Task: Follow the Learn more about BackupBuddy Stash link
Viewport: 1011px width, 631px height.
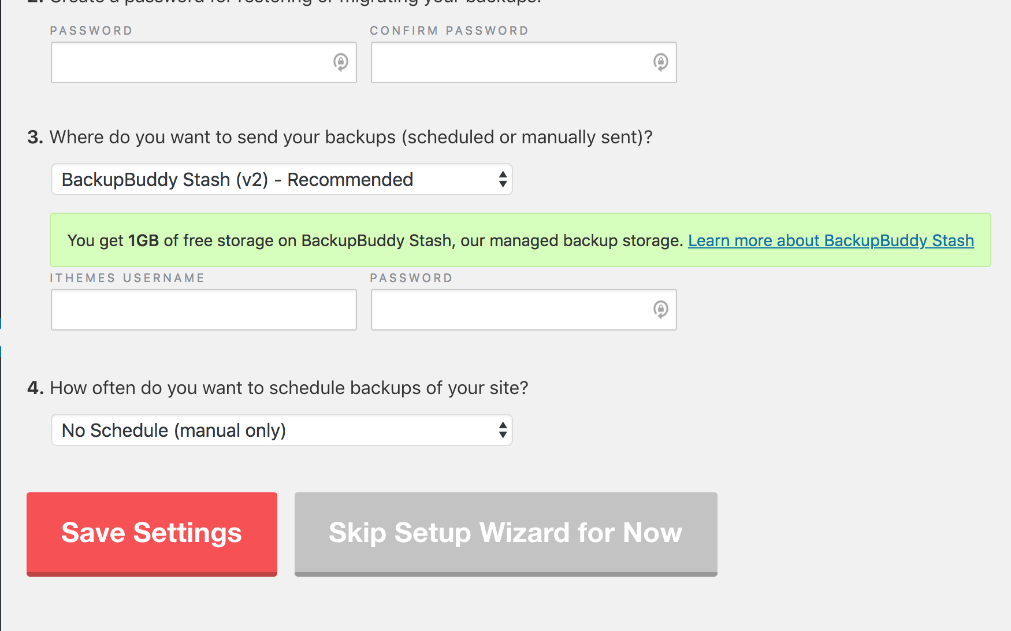Action: [x=831, y=240]
